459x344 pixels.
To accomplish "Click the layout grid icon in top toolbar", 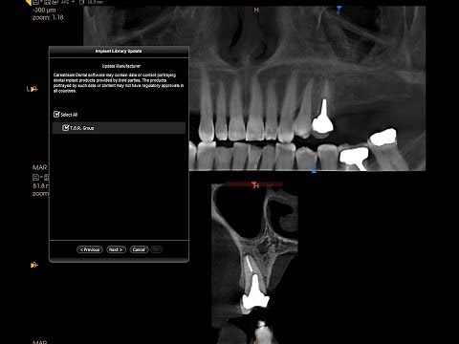I will [48, 2].
